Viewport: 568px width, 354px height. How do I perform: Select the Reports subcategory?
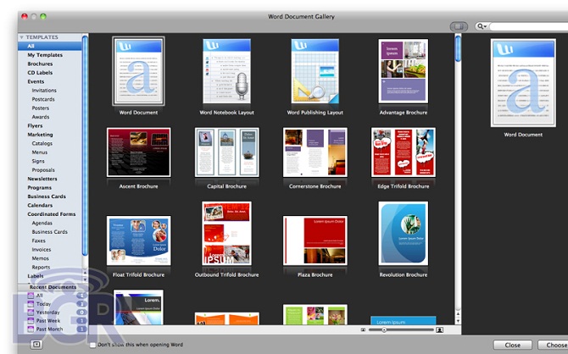(x=41, y=267)
